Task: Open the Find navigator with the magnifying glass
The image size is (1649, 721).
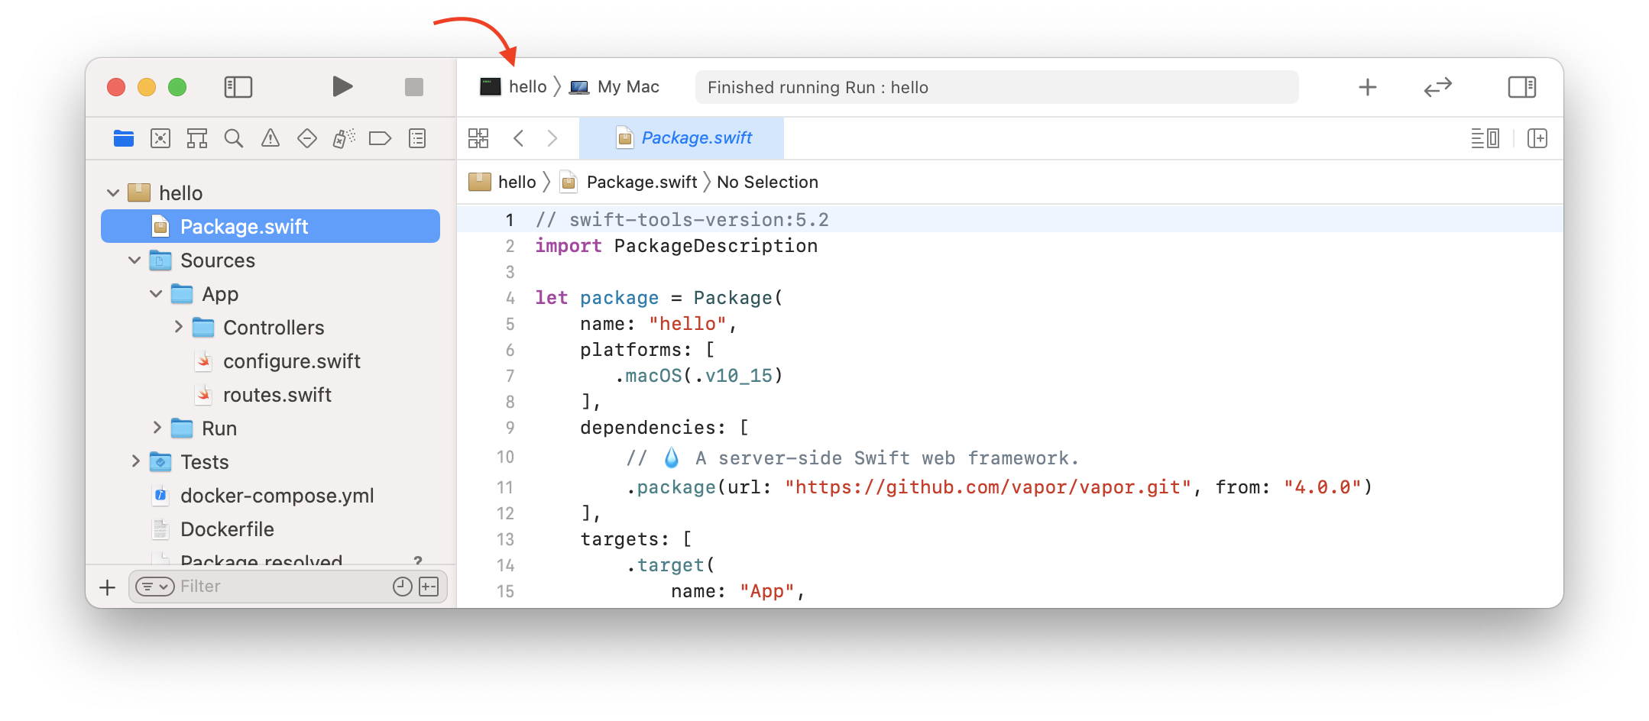Action: [x=233, y=138]
